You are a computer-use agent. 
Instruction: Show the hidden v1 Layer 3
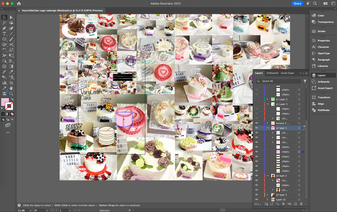tap(257, 104)
